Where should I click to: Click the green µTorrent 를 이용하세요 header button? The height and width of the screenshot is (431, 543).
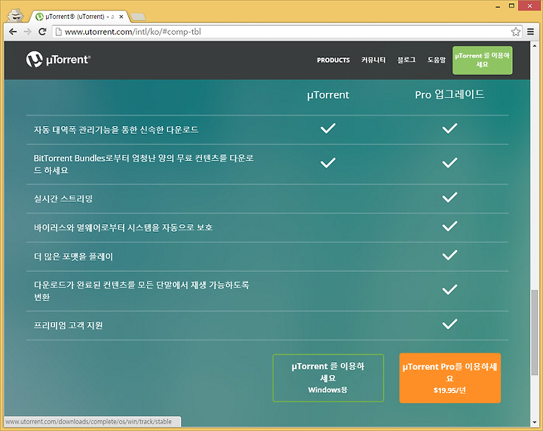tap(482, 60)
